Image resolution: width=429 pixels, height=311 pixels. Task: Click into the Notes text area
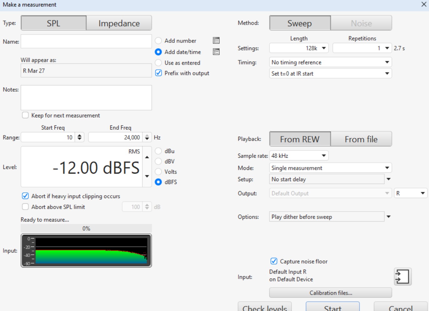pos(86,98)
